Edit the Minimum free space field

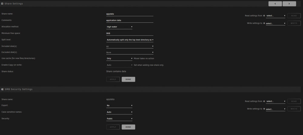click(x=130, y=33)
